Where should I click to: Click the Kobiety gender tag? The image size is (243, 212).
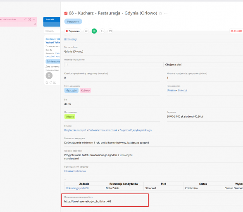[x=86, y=90]
